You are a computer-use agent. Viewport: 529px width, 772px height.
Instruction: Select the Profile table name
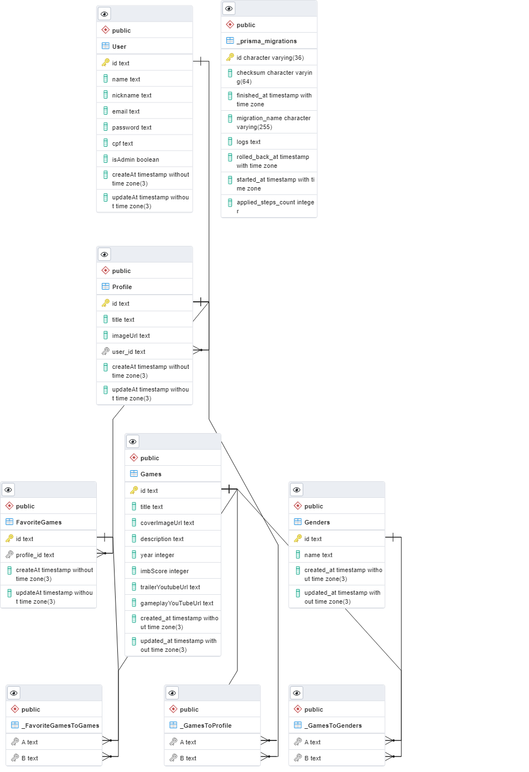coord(122,286)
